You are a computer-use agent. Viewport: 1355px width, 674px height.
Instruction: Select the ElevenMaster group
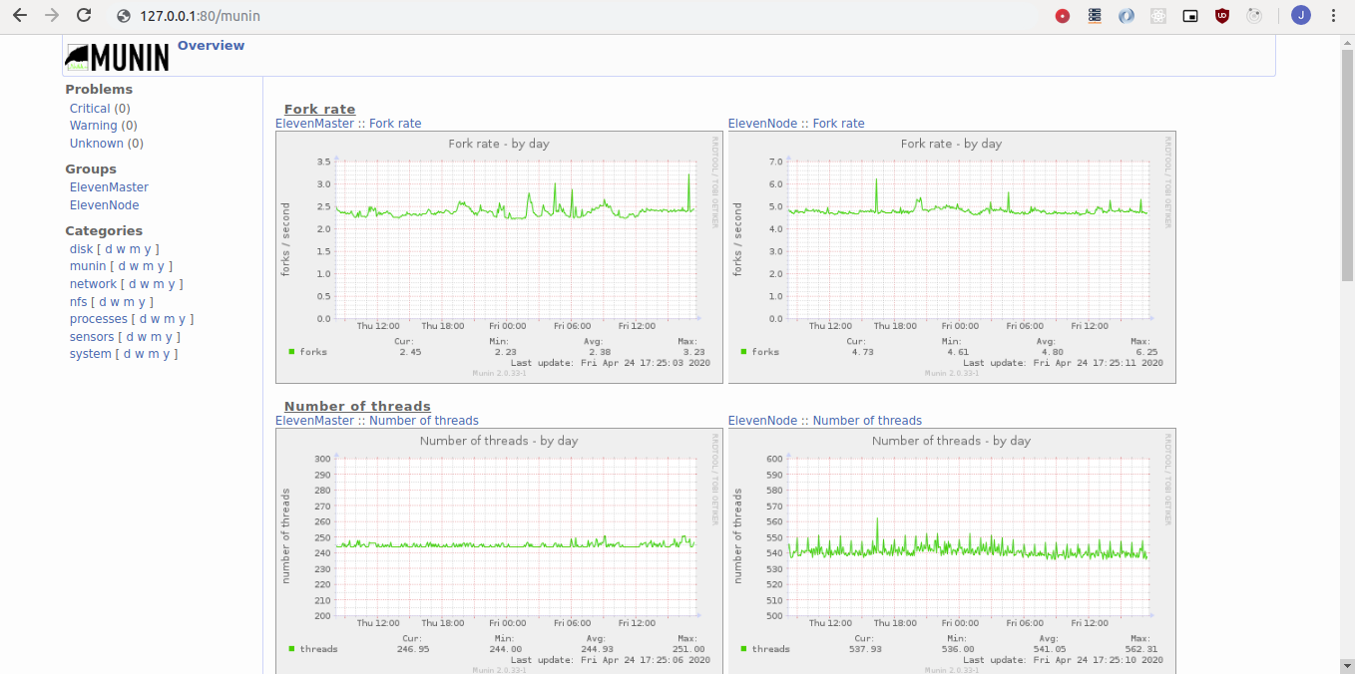(x=109, y=187)
